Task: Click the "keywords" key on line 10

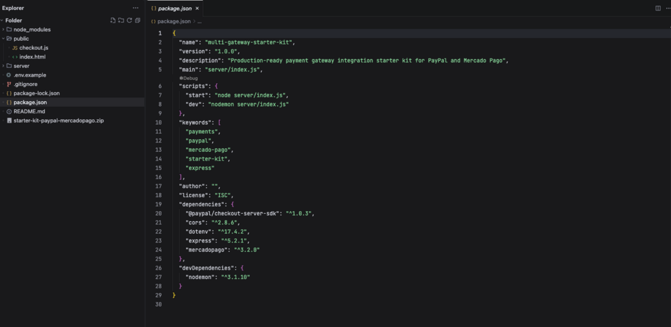Action: coord(194,122)
